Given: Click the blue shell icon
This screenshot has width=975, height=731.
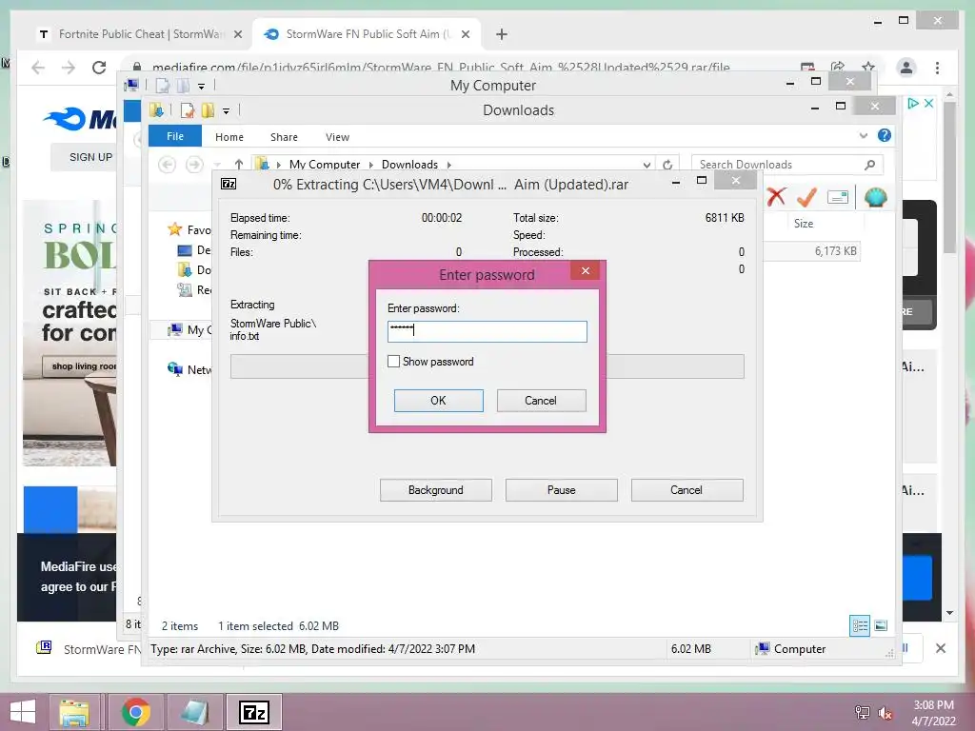Looking at the screenshot, I should tap(876, 198).
